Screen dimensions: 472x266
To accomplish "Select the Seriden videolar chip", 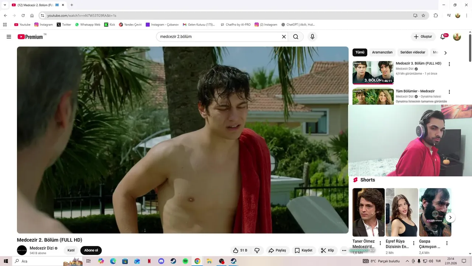I will 413,52.
